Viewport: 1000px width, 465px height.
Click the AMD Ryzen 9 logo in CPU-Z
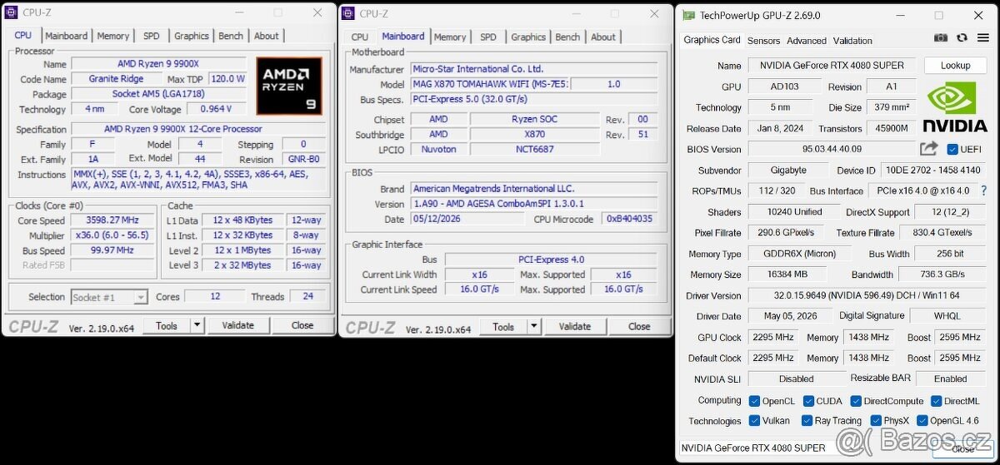(x=288, y=86)
